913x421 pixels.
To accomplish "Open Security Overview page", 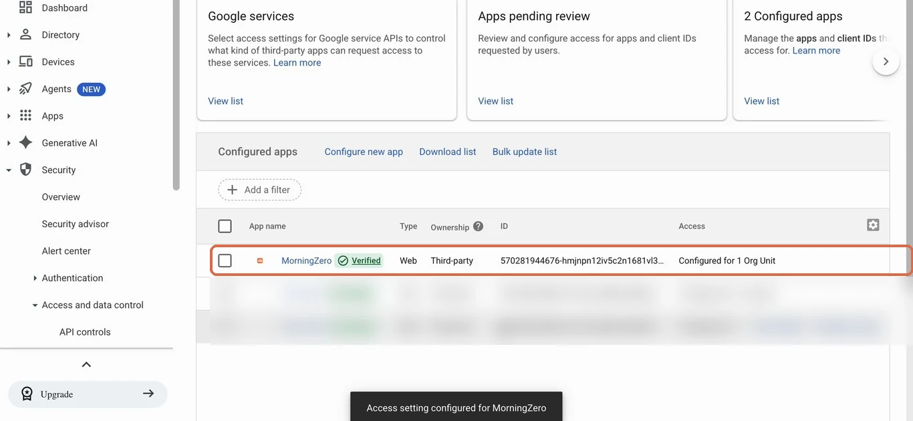I will point(61,197).
